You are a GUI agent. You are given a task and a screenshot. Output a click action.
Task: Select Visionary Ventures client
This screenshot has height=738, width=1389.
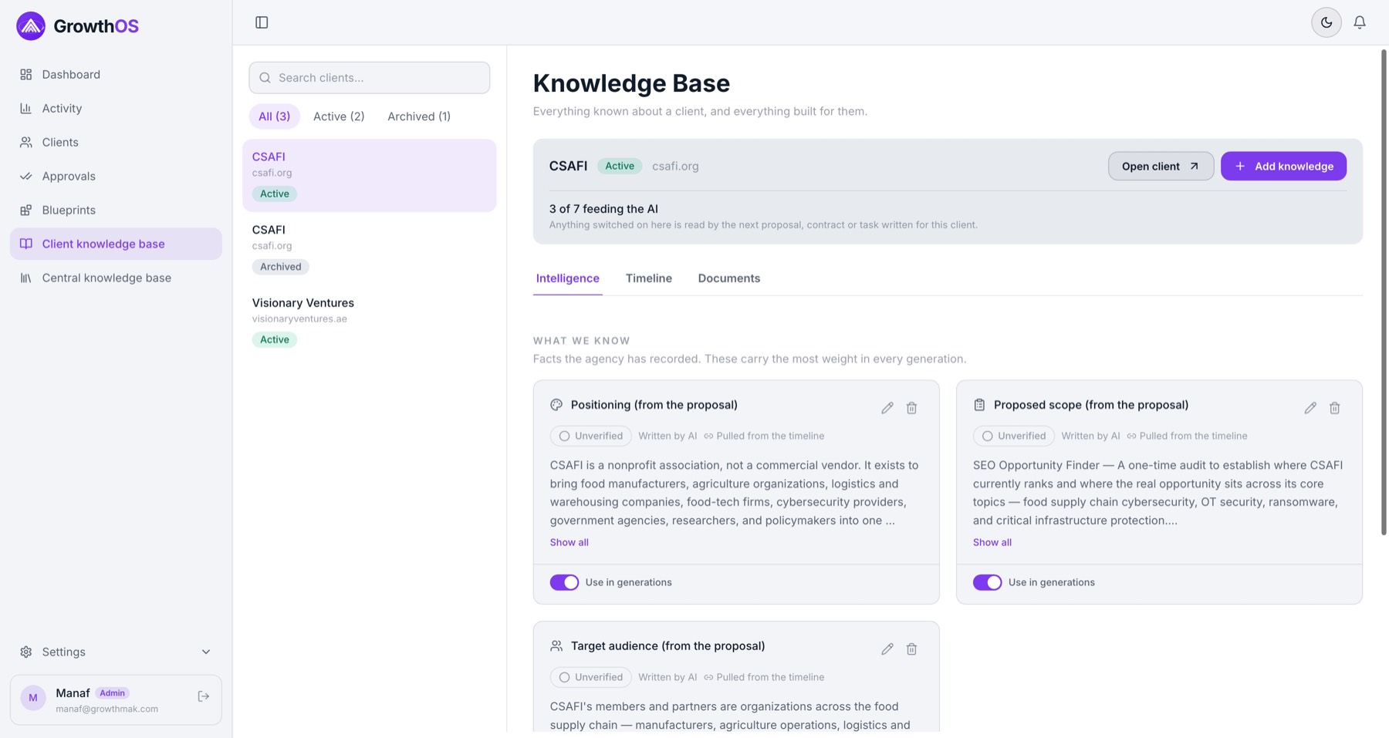click(x=370, y=322)
